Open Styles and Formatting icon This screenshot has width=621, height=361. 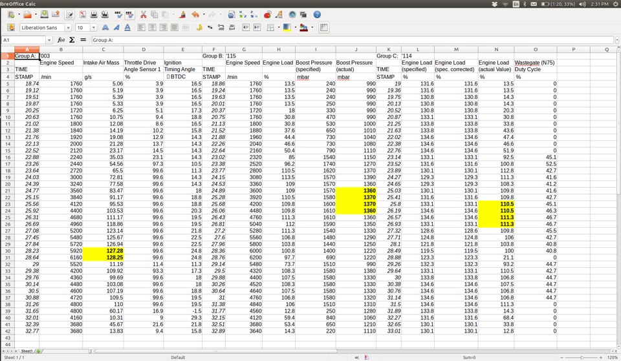tap(11, 27)
